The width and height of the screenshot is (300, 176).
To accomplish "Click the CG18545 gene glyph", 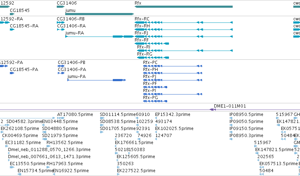I will click(12, 14).
